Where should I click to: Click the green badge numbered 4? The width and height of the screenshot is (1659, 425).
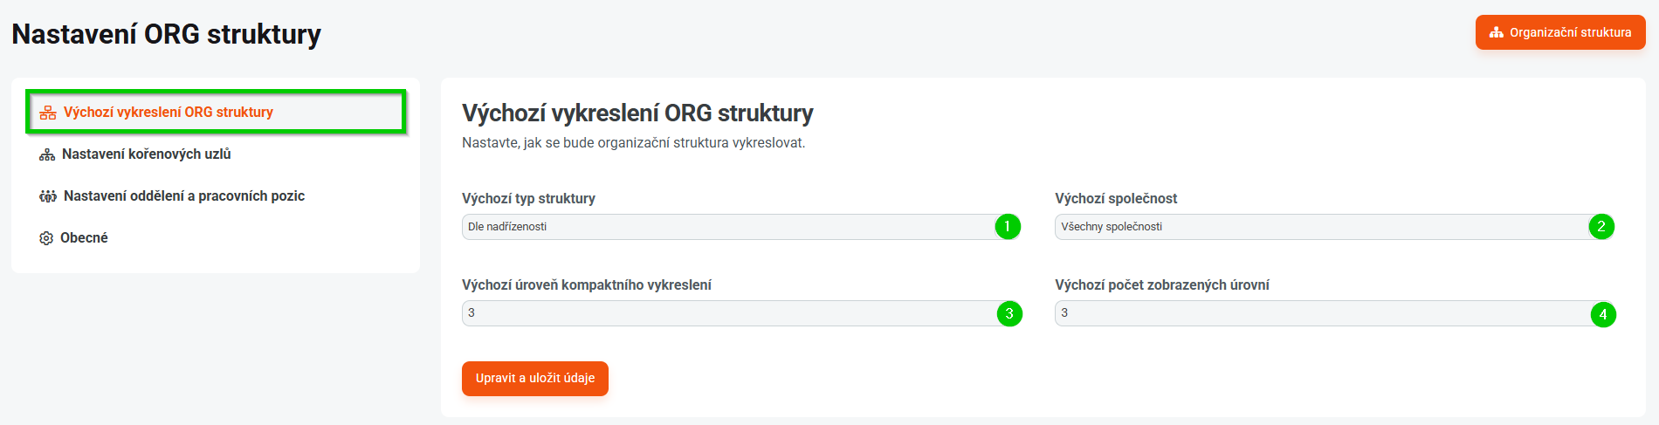point(1603,314)
